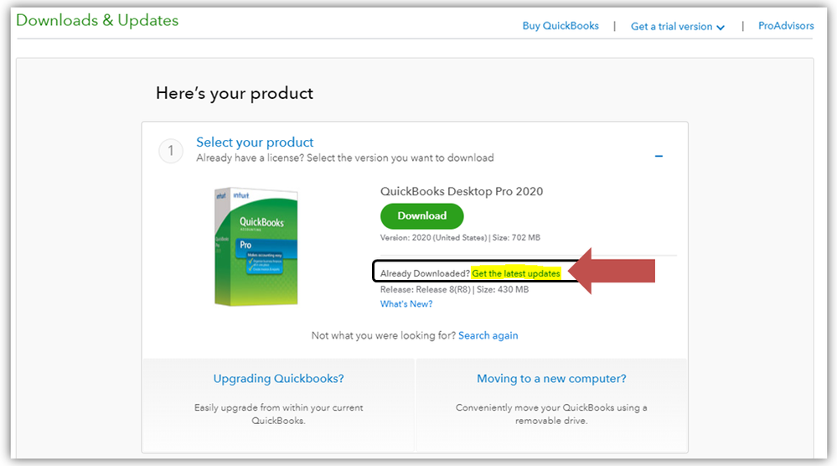The image size is (837, 466).
Task: Open the What's New? link
Action: pyautogui.click(x=406, y=303)
